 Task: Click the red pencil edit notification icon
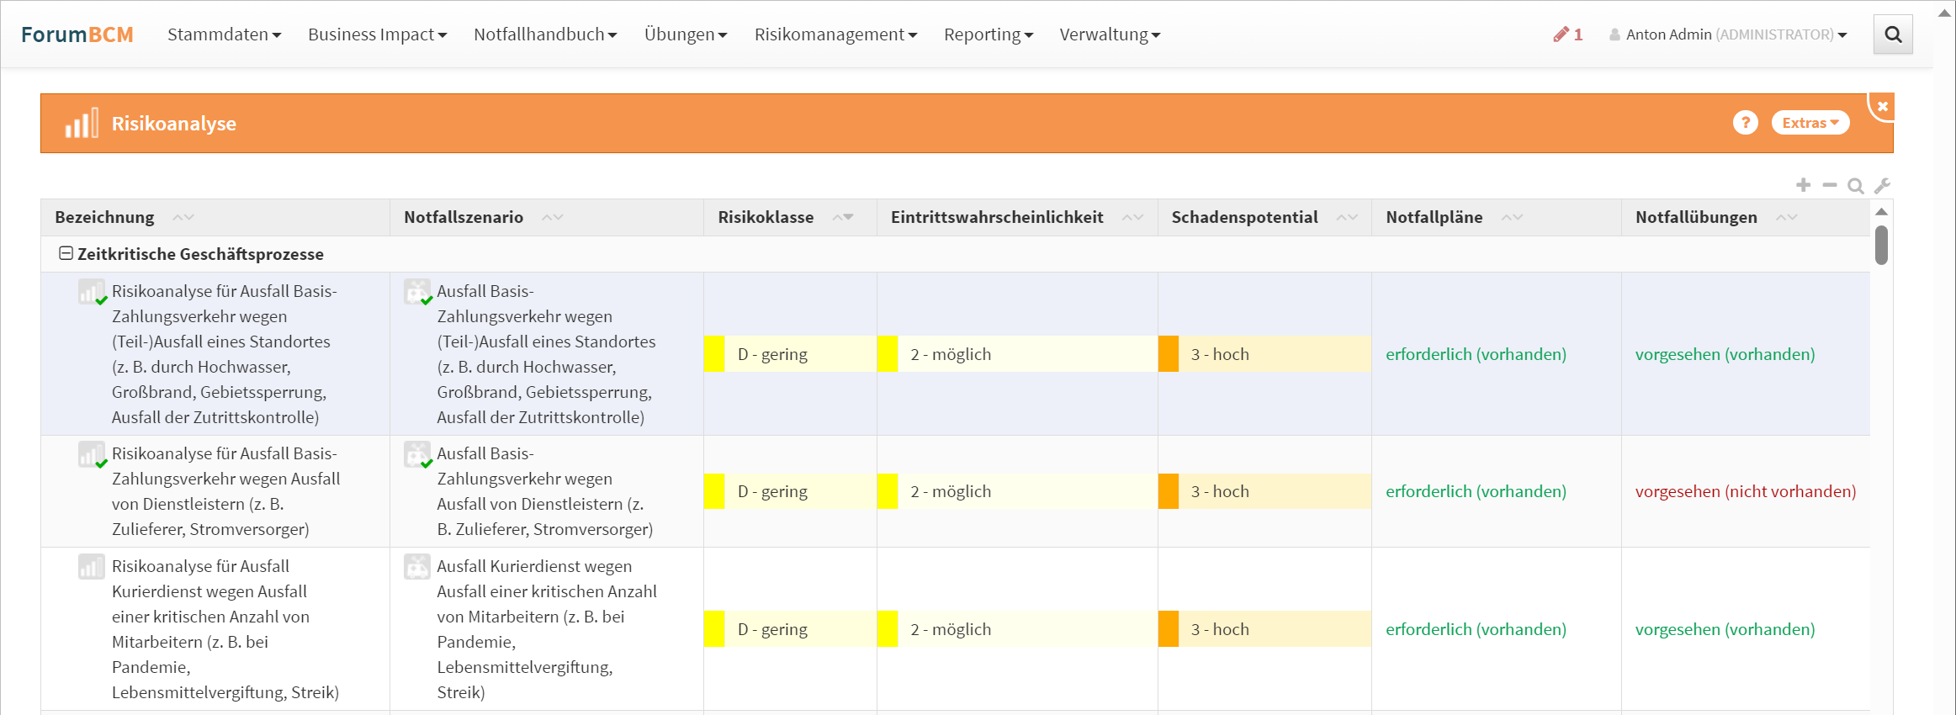pyautogui.click(x=1561, y=34)
